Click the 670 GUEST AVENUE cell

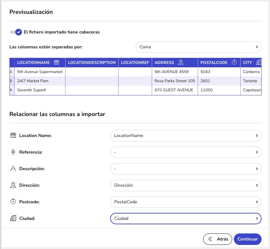coord(175,90)
